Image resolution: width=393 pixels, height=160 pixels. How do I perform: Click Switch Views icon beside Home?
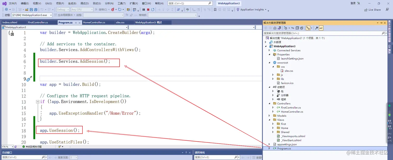point(279,28)
